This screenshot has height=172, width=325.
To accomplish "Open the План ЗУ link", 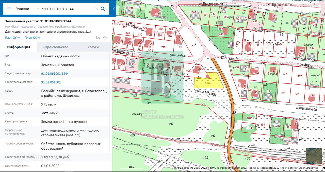I will [12, 38].
